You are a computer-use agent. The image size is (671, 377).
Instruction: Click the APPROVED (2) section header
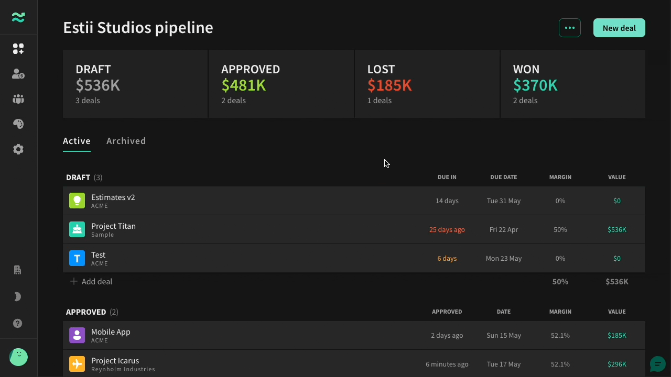click(x=92, y=312)
